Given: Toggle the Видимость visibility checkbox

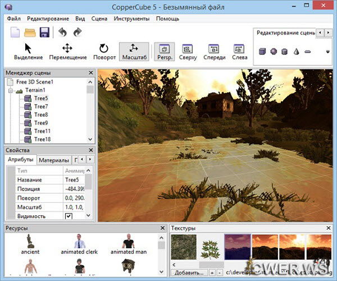Looking at the screenshot, I should [69, 216].
